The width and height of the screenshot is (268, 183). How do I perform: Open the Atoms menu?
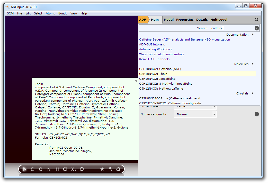[50, 13]
